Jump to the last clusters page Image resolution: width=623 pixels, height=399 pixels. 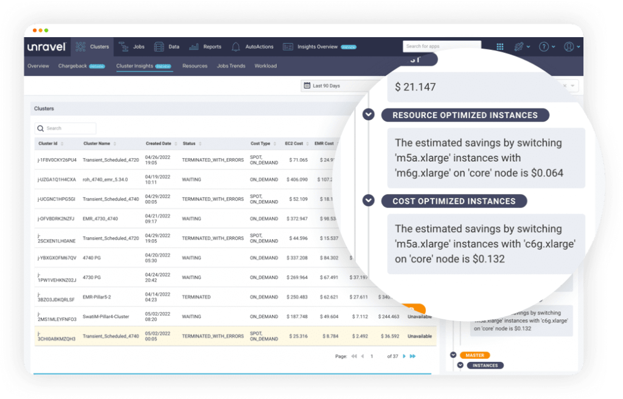412,356
